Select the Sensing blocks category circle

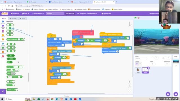coord(3,44)
